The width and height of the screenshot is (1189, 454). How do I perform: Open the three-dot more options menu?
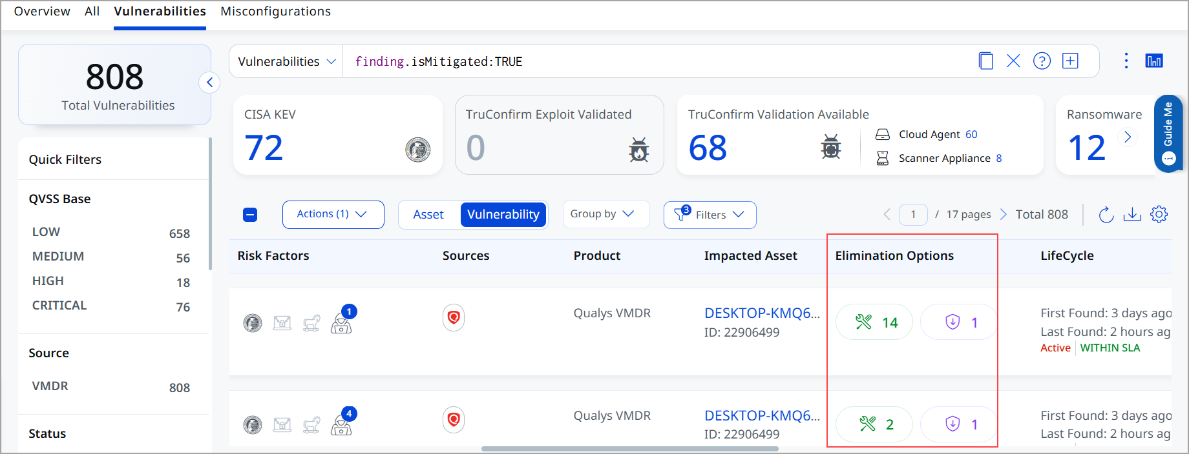(x=1126, y=61)
